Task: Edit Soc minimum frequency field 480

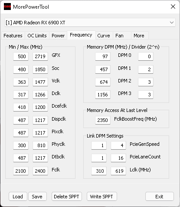Action: pyautogui.click(x=21, y=69)
